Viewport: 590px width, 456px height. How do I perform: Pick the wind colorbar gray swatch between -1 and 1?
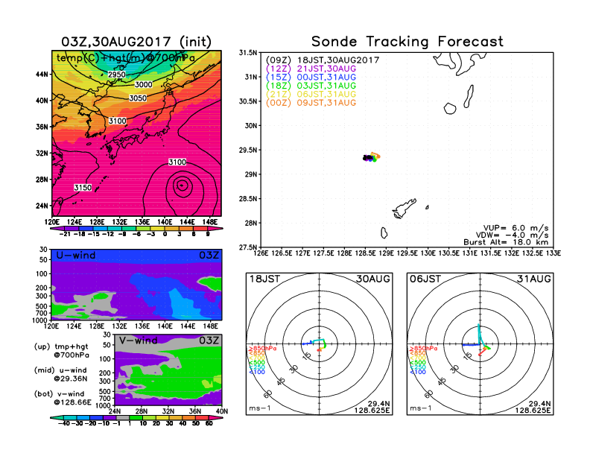tap(123, 417)
